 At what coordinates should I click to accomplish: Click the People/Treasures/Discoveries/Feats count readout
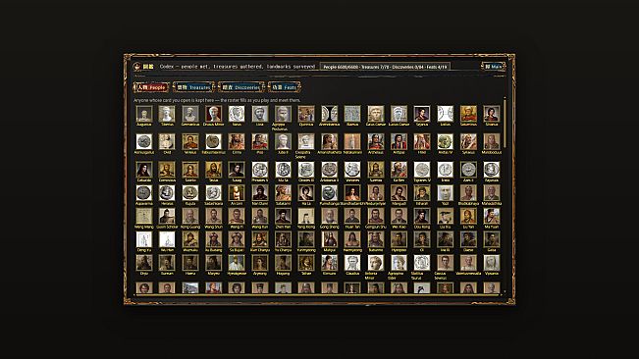pyautogui.click(x=385, y=67)
